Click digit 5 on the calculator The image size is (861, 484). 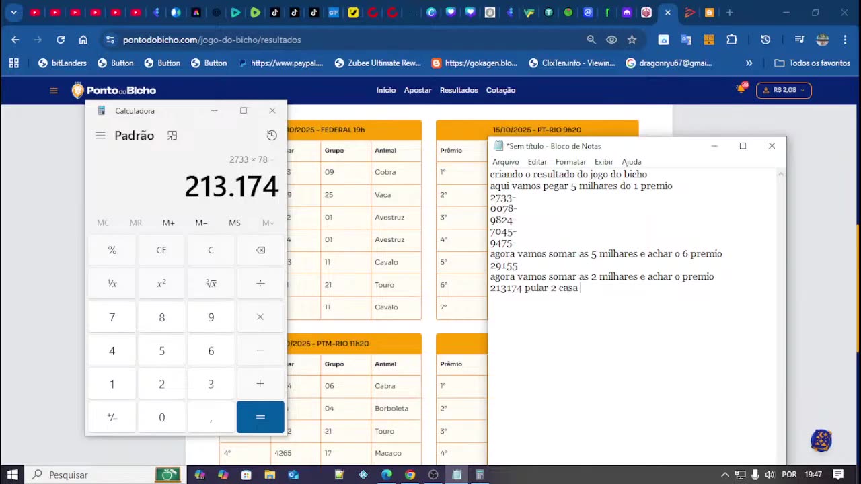pos(161,350)
